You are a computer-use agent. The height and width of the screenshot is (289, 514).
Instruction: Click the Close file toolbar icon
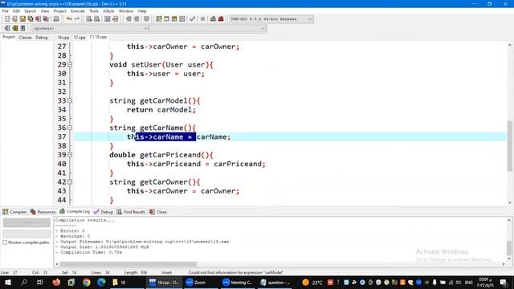(39, 19)
